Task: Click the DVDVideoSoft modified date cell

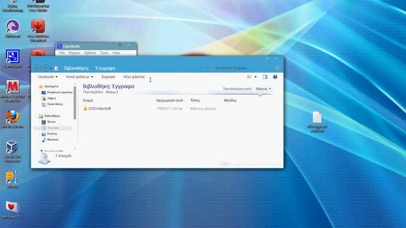Action: [x=169, y=108]
